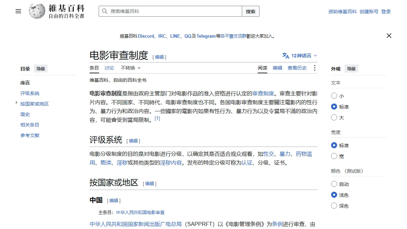
Task: Dismiss the chat groups banner with X
Action: click(389, 36)
